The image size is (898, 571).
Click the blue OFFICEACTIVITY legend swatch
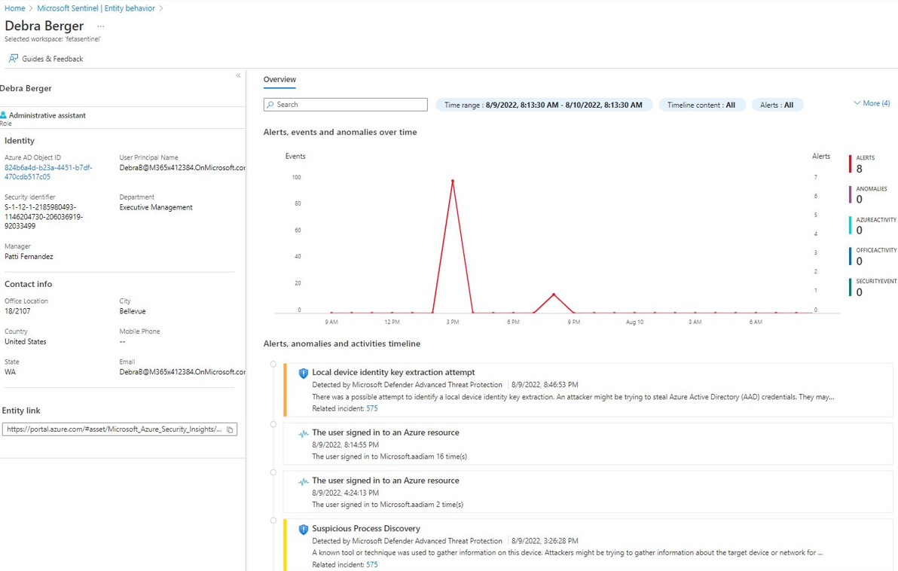(x=851, y=257)
